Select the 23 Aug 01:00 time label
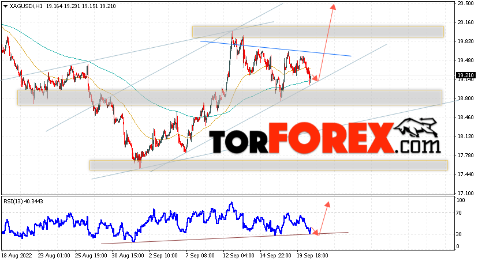478x262 pixels. coord(54,256)
